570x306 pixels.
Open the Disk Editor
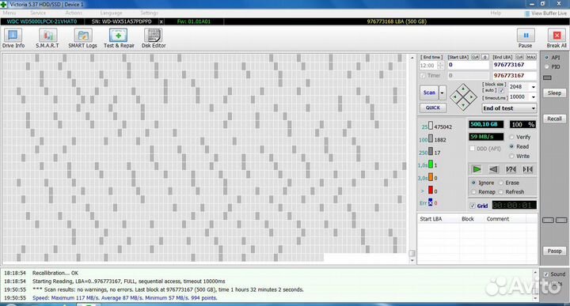154,38
